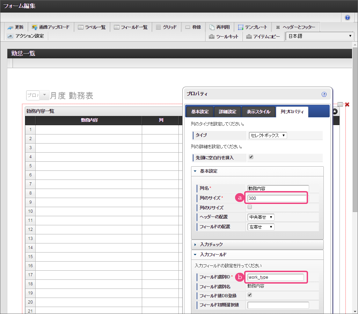Uncheck 先頭に空白行を挿入 checkbox
Screen dimensions: 358x314
pyautogui.click(x=251, y=157)
